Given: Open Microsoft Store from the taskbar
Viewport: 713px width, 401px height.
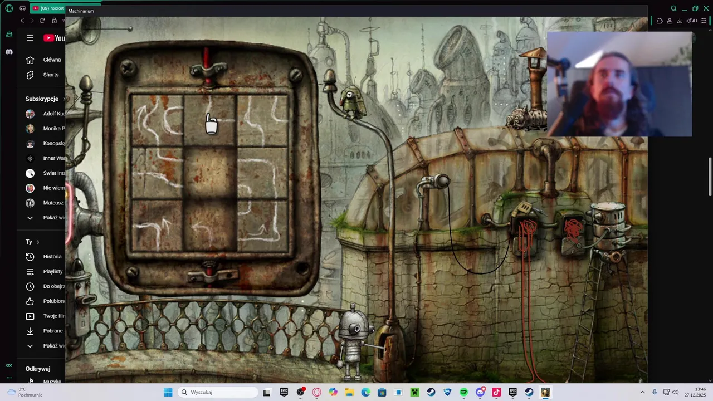Looking at the screenshot, I should (x=382, y=392).
